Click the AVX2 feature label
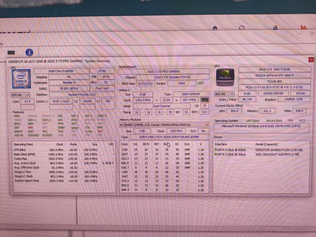The width and height of the screenshot is (316, 237). tap(75, 120)
